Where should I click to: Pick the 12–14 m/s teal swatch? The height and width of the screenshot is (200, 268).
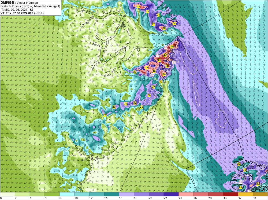tap(97, 194)
